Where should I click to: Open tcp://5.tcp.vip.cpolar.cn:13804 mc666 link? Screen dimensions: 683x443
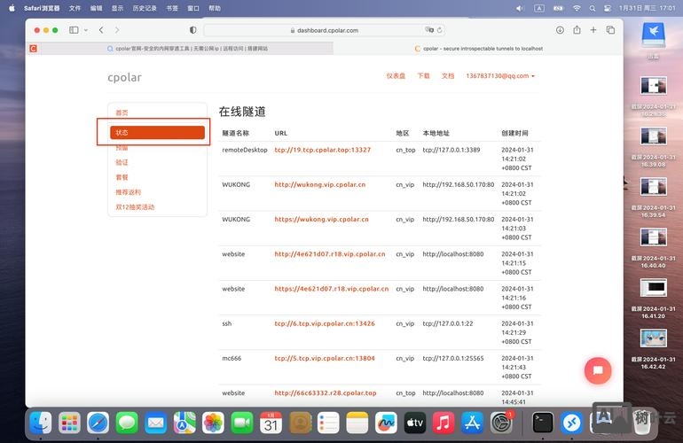point(325,359)
